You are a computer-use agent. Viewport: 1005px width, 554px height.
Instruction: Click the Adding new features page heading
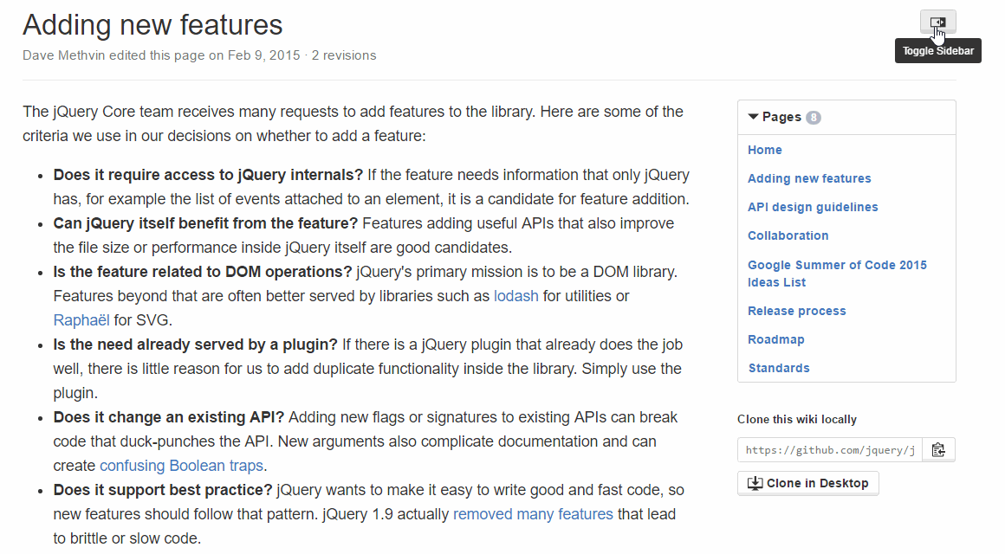coord(152,25)
